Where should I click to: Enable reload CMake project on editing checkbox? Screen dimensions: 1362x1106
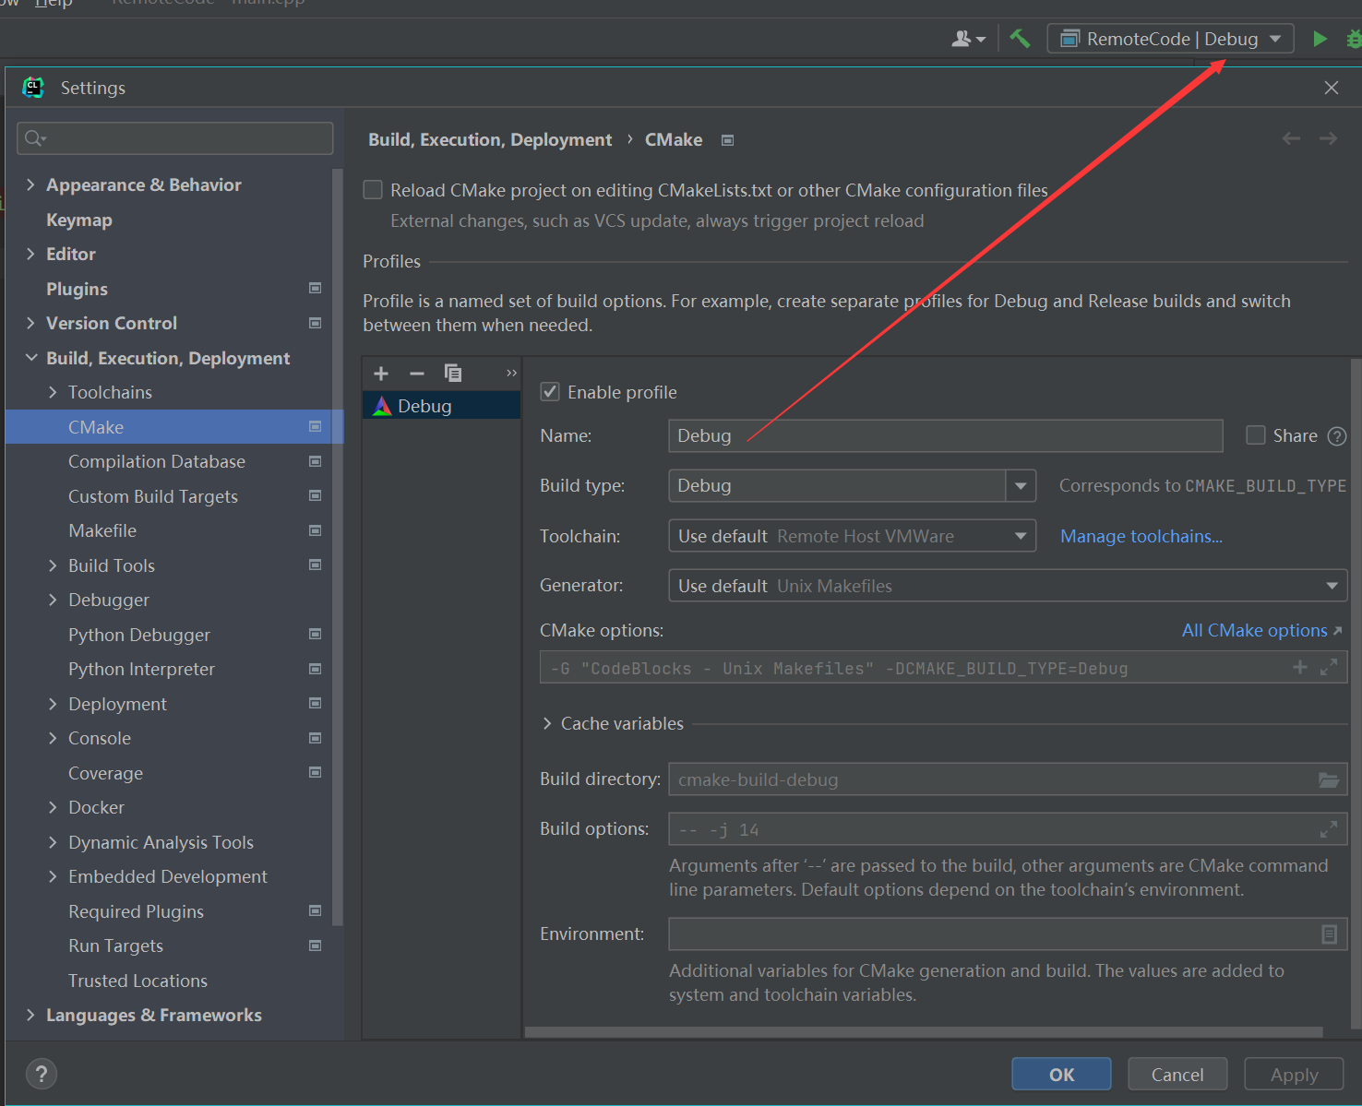coord(373,190)
